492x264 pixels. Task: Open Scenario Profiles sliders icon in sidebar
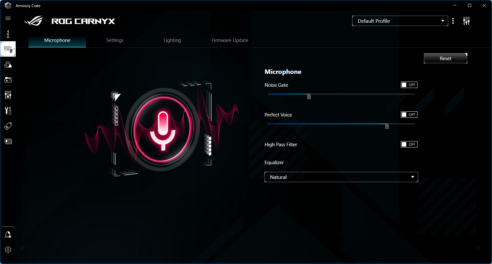coord(8,95)
